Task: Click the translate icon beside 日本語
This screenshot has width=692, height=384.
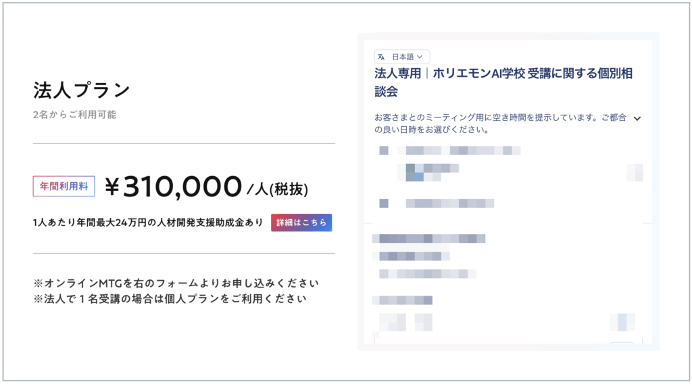Action: (382, 57)
